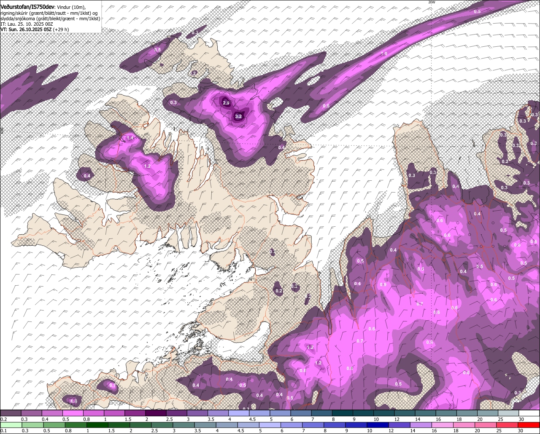Click the 1.0 value on the northern band
Viewport: 540px width, 434px height.
point(384,54)
